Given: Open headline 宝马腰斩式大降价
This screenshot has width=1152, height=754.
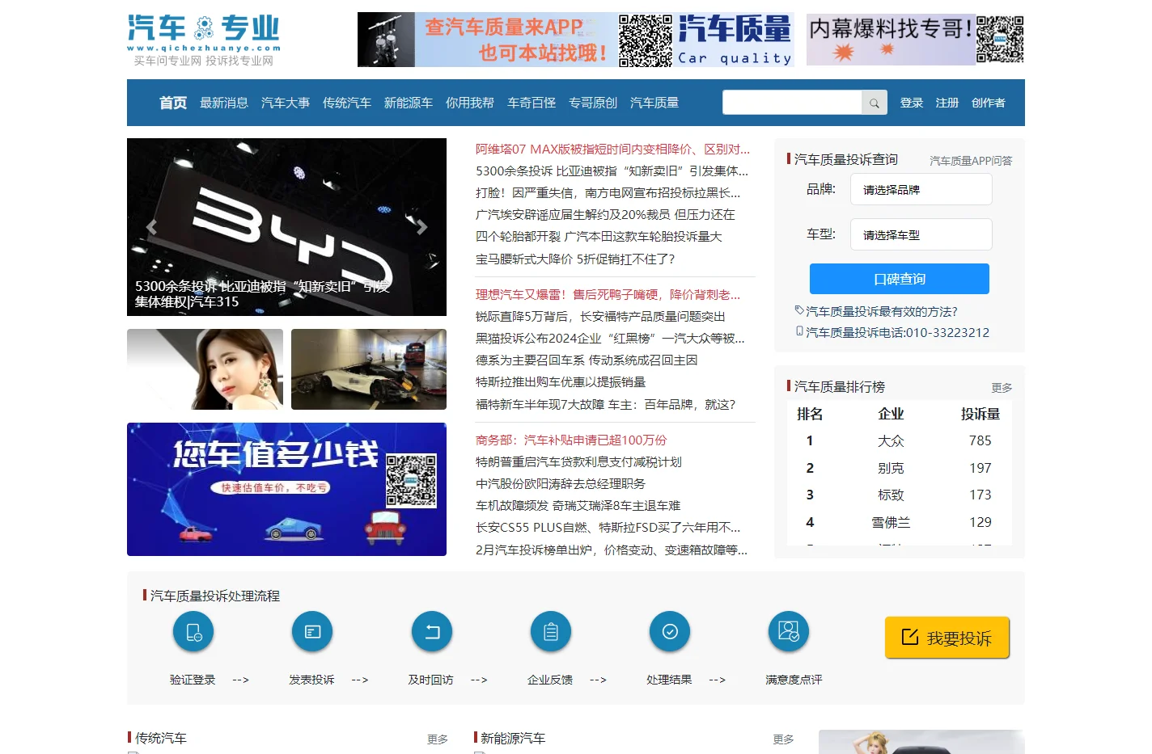Looking at the screenshot, I should tap(575, 259).
